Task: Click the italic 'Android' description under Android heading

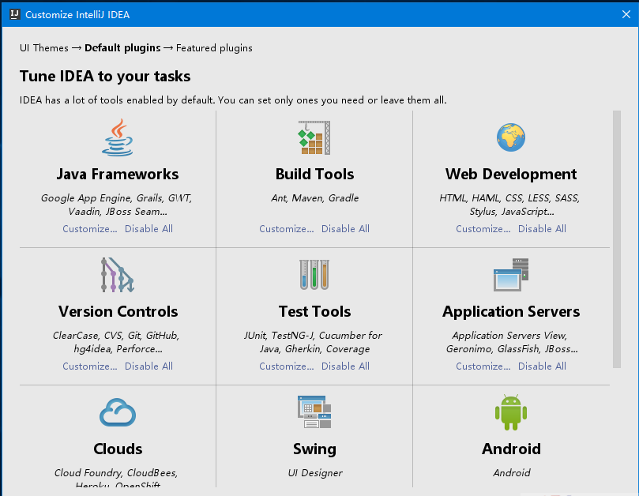Action: coord(512,473)
